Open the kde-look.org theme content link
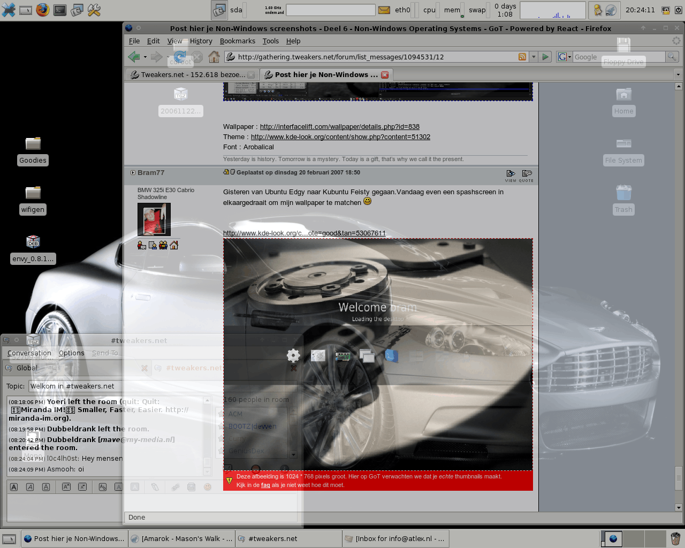 pyautogui.click(x=340, y=137)
